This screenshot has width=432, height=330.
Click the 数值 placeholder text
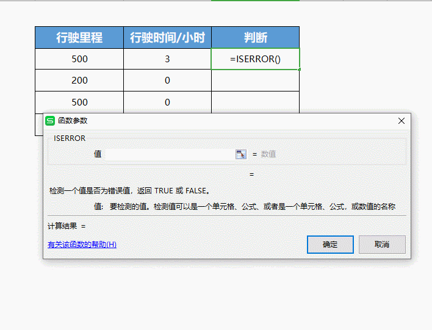click(268, 154)
